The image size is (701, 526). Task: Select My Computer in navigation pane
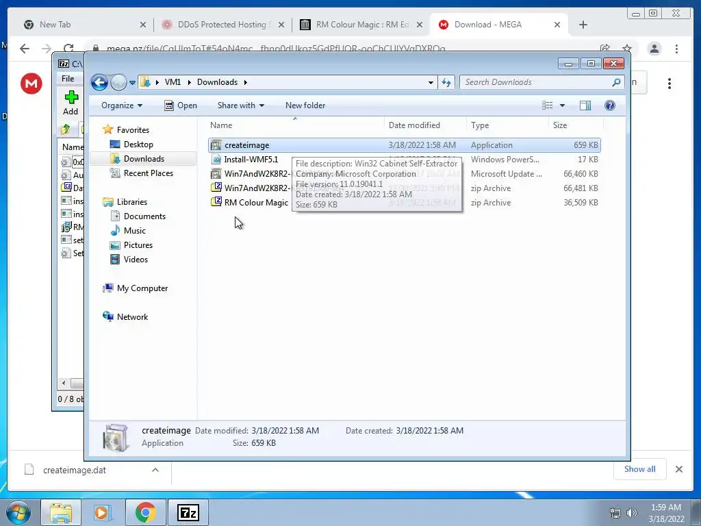tap(142, 288)
